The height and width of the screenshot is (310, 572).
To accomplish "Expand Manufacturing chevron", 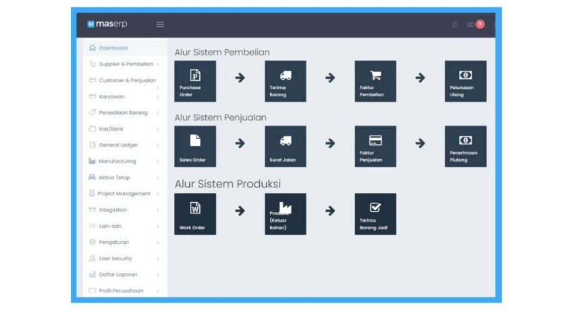I will click(x=158, y=162).
